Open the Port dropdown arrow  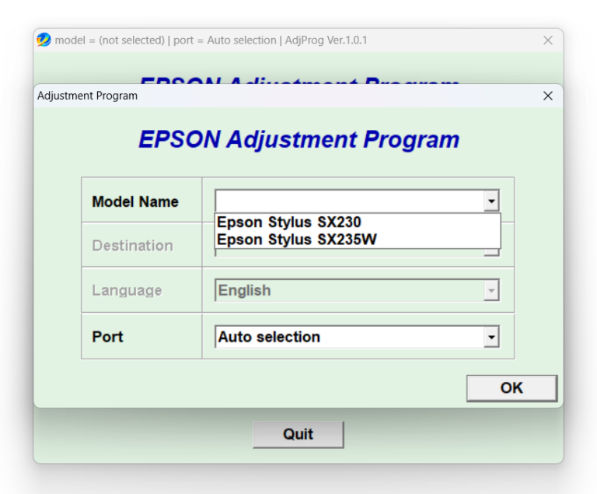coord(491,337)
